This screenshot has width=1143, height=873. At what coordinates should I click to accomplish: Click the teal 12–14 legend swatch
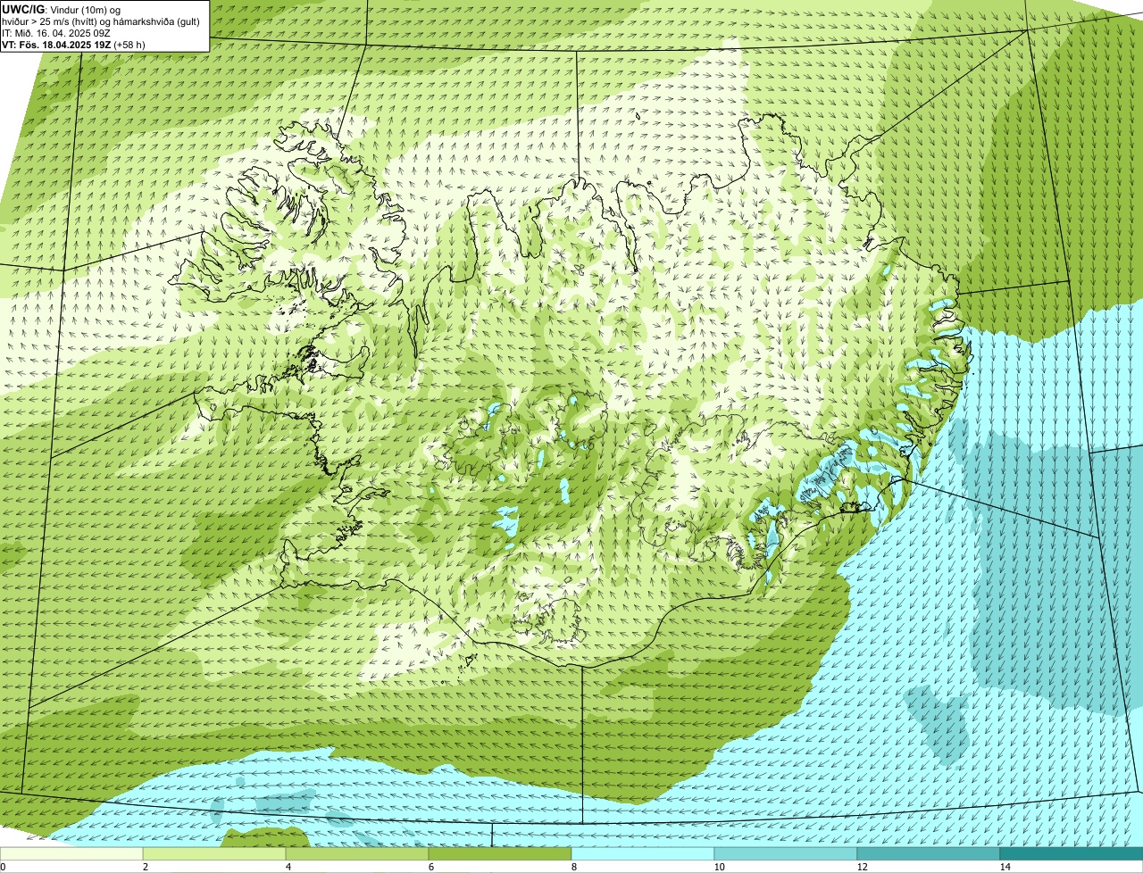(x=929, y=853)
